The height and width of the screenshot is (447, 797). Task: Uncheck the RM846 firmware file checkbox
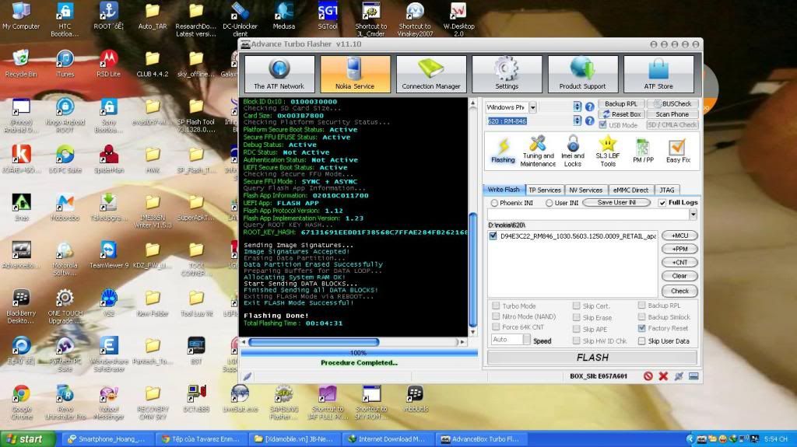(493, 236)
